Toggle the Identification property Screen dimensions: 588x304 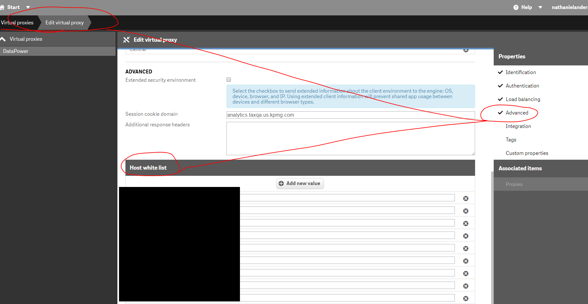pyautogui.click(x=521, y=72)
